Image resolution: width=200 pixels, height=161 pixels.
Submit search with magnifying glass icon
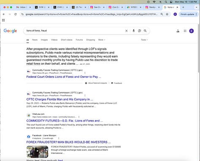pos(145,31)
